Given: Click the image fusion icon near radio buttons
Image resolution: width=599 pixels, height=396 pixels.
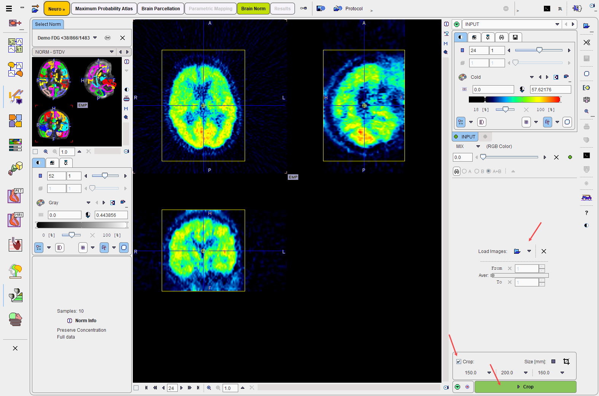Looking at the screenshot, I should pyautogui.click(x=457, y=172).
